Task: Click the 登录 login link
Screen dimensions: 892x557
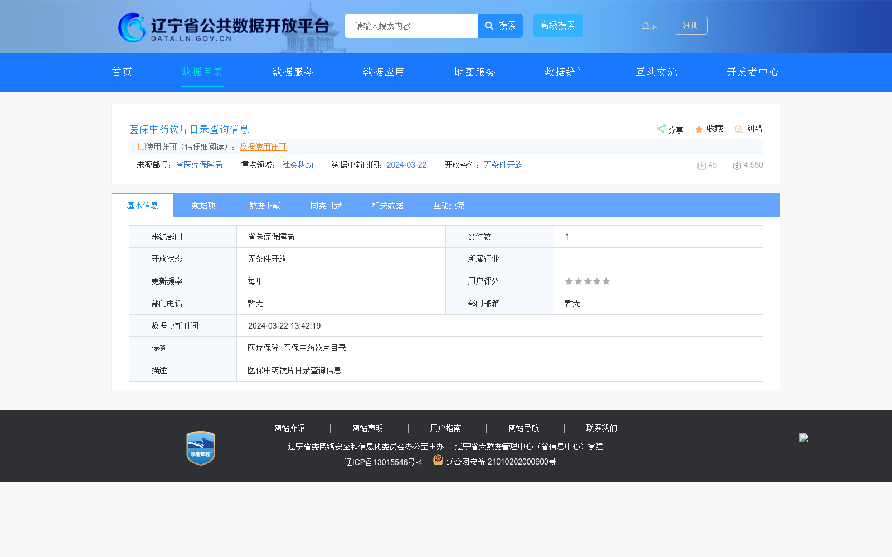Action: 650,26
